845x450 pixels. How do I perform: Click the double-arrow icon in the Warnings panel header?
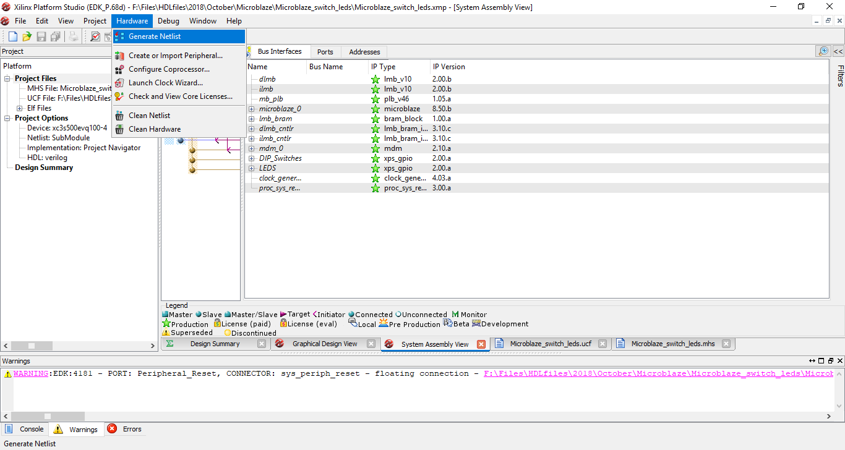click(x=812, y=360)
